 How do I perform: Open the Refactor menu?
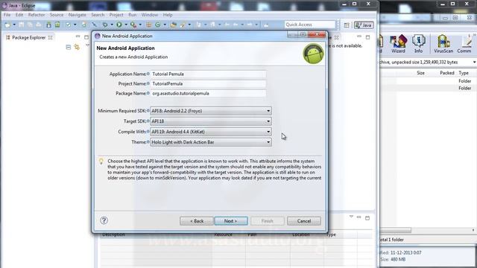tap(37, 15)
